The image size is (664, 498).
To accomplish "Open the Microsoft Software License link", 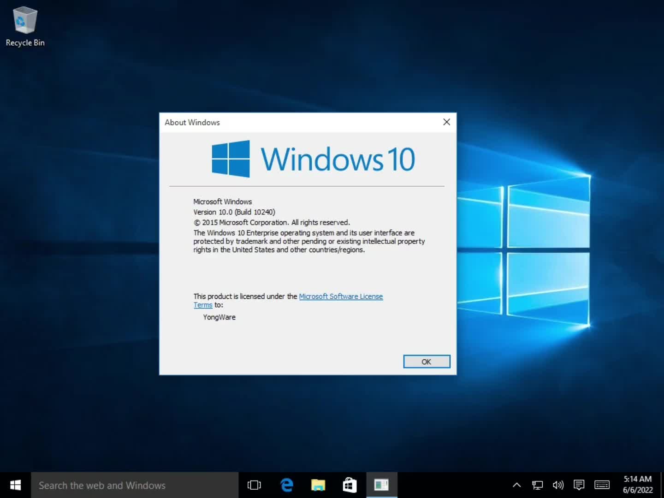I will [341, 296].
